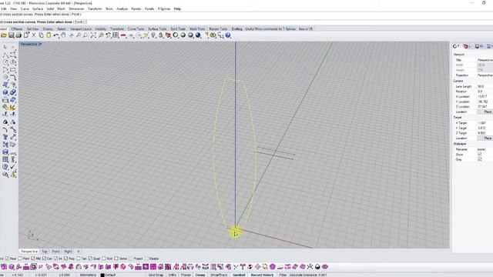Click the padlock Lock icon
Image resolution: width=493 pixels, height=277 pixels.
point(161,35)
